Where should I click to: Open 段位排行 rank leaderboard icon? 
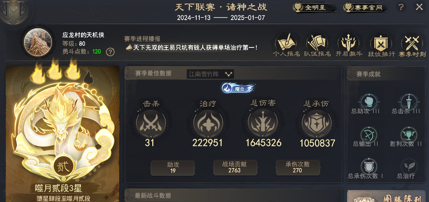[x=381, y=45]
